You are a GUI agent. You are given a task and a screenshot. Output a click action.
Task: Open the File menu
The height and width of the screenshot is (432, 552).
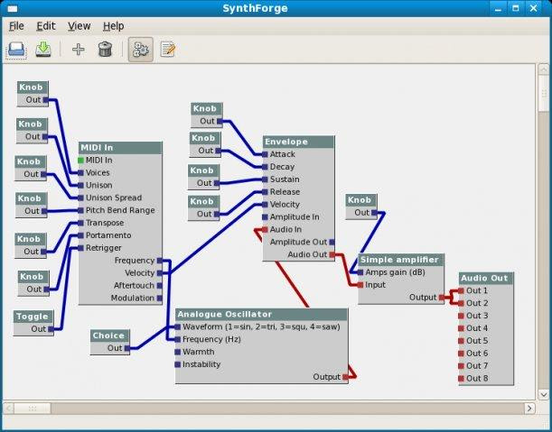point(16,26)
